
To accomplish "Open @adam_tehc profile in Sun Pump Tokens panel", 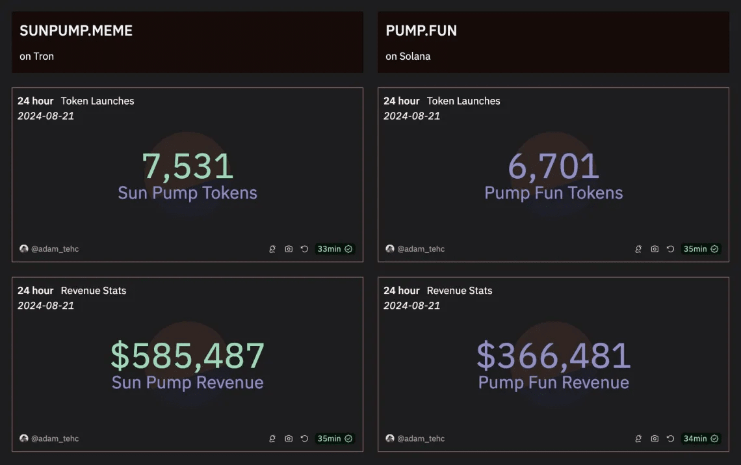I will coord(55,249).
